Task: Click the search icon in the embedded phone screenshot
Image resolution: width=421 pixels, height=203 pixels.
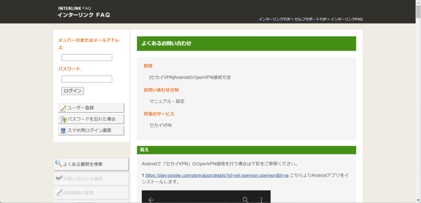Action: click(245, 200)
